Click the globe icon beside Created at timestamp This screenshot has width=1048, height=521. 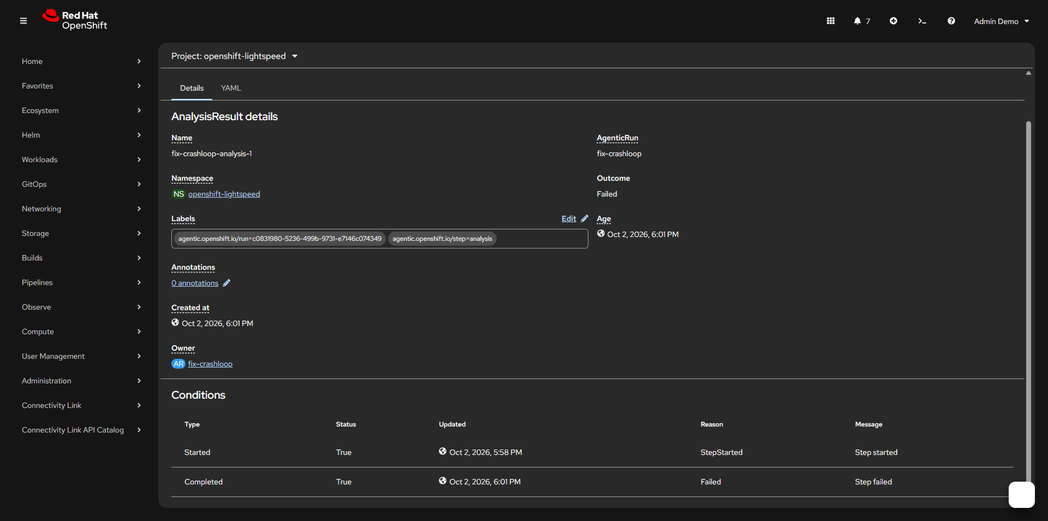click(175, 323)
